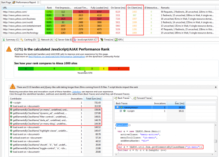The image size is (219, 157).
Task: Sort by URL column header
Action: [x=23, y=8]
